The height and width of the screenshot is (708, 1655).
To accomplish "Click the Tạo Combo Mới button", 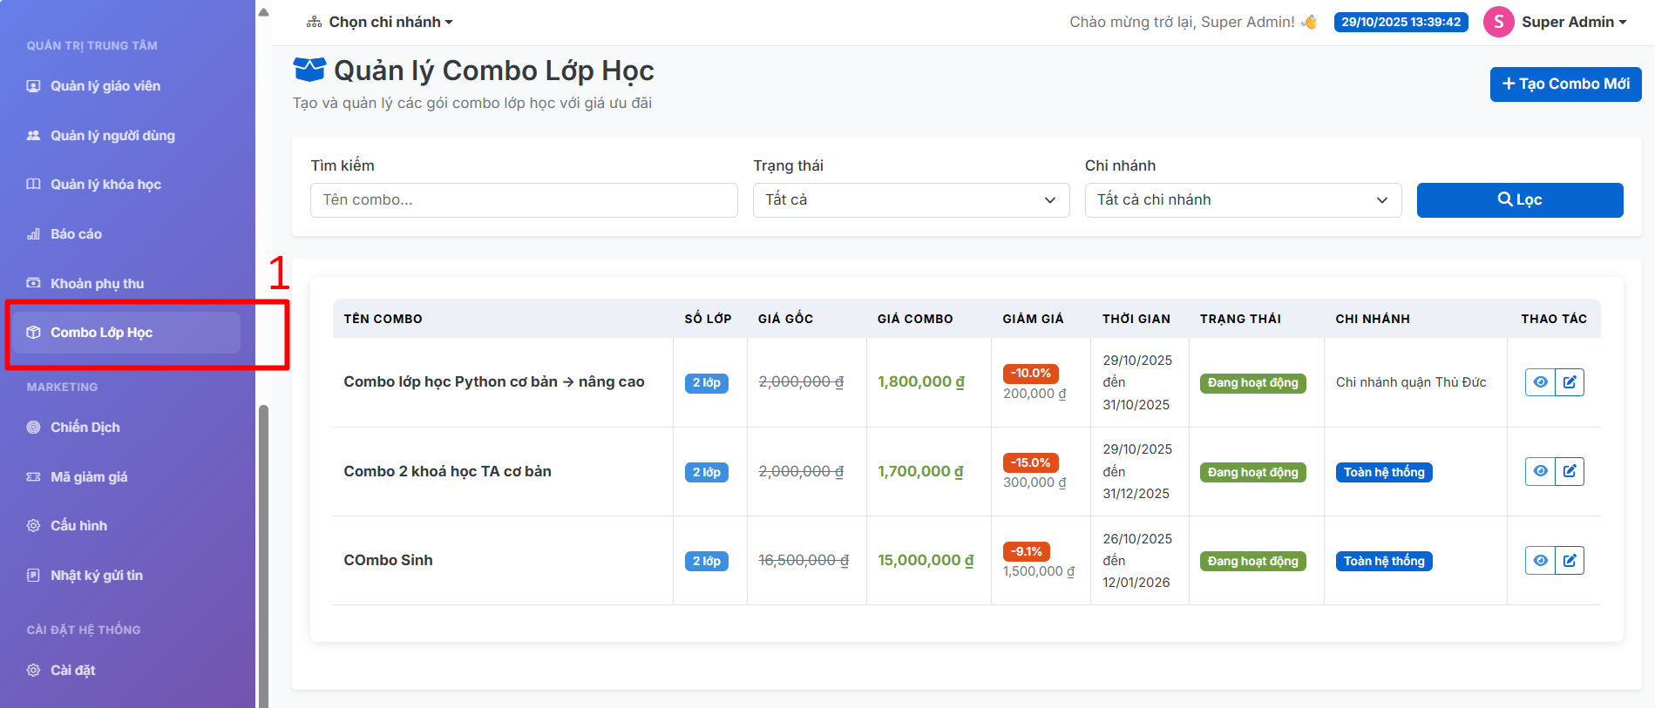I will click(x=1565, y=84).
